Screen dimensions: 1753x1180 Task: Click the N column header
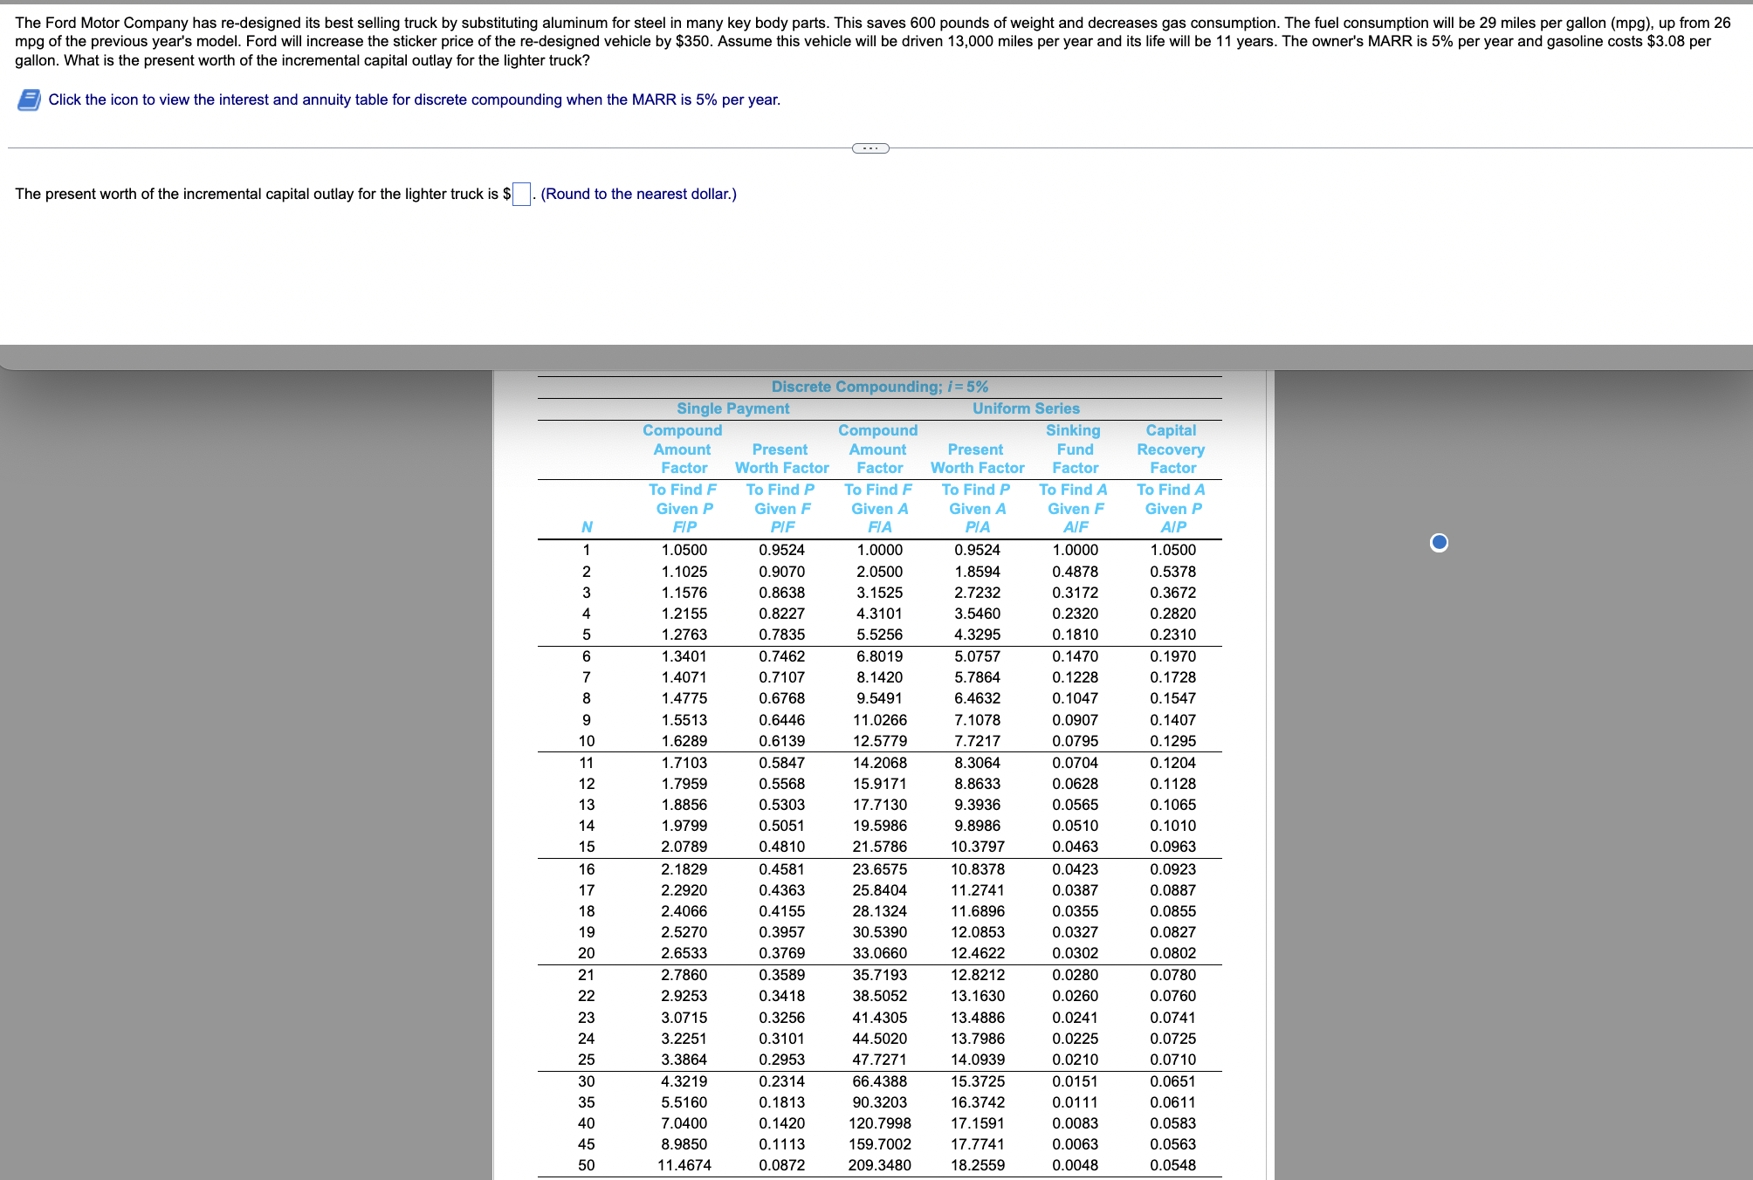point(587,527)
